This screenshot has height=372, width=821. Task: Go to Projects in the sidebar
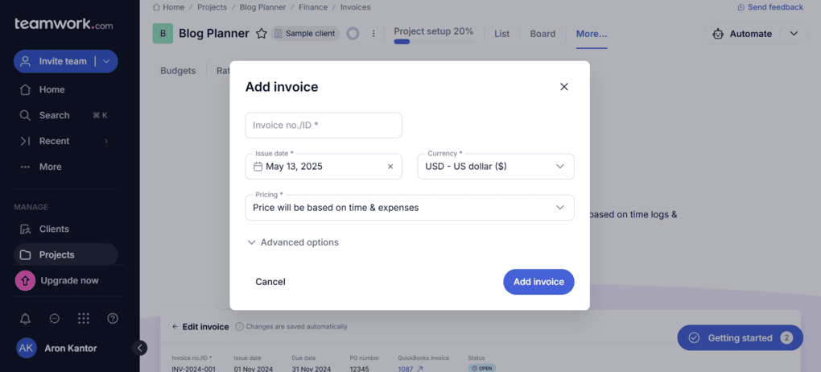[65, 254]
